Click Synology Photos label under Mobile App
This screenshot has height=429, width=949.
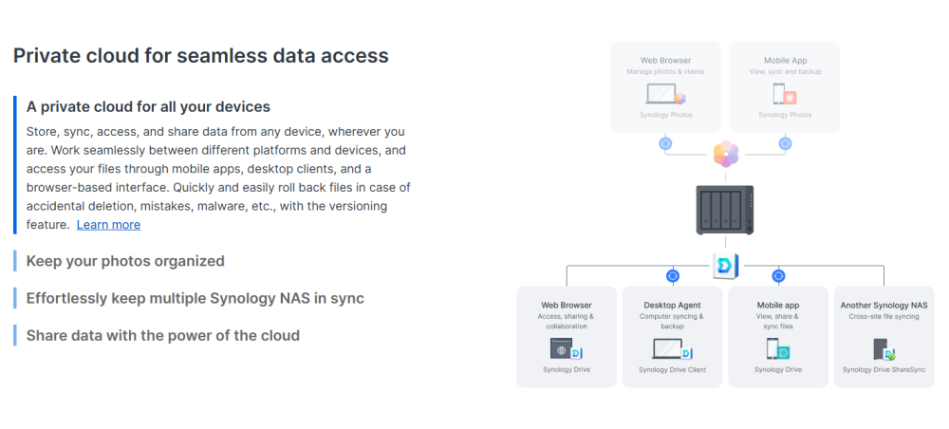[785, 115]
